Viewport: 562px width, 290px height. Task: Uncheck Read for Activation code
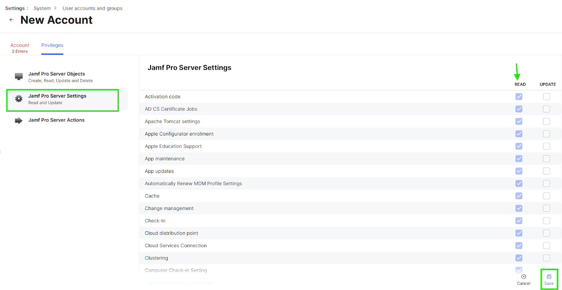519,97
